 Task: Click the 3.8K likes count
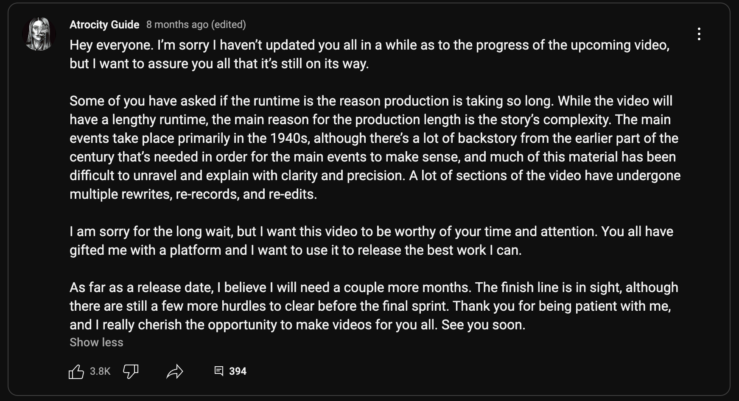click(100, 371)
